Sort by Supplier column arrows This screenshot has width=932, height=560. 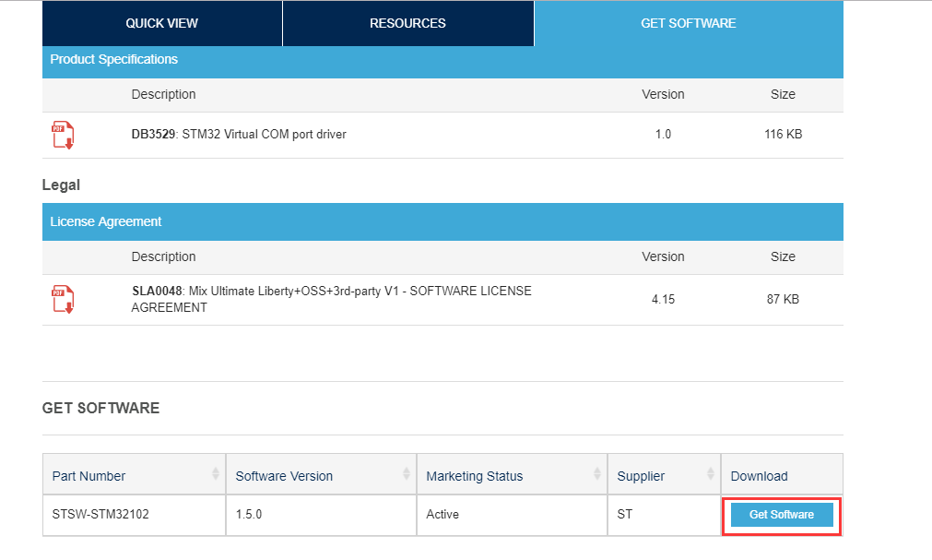pos(711,474)
